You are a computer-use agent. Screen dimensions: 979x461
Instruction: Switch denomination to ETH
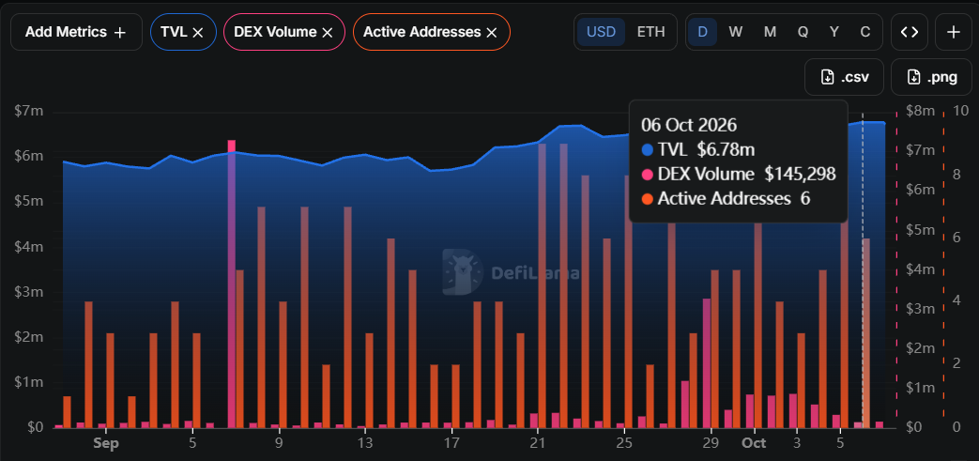650,32
